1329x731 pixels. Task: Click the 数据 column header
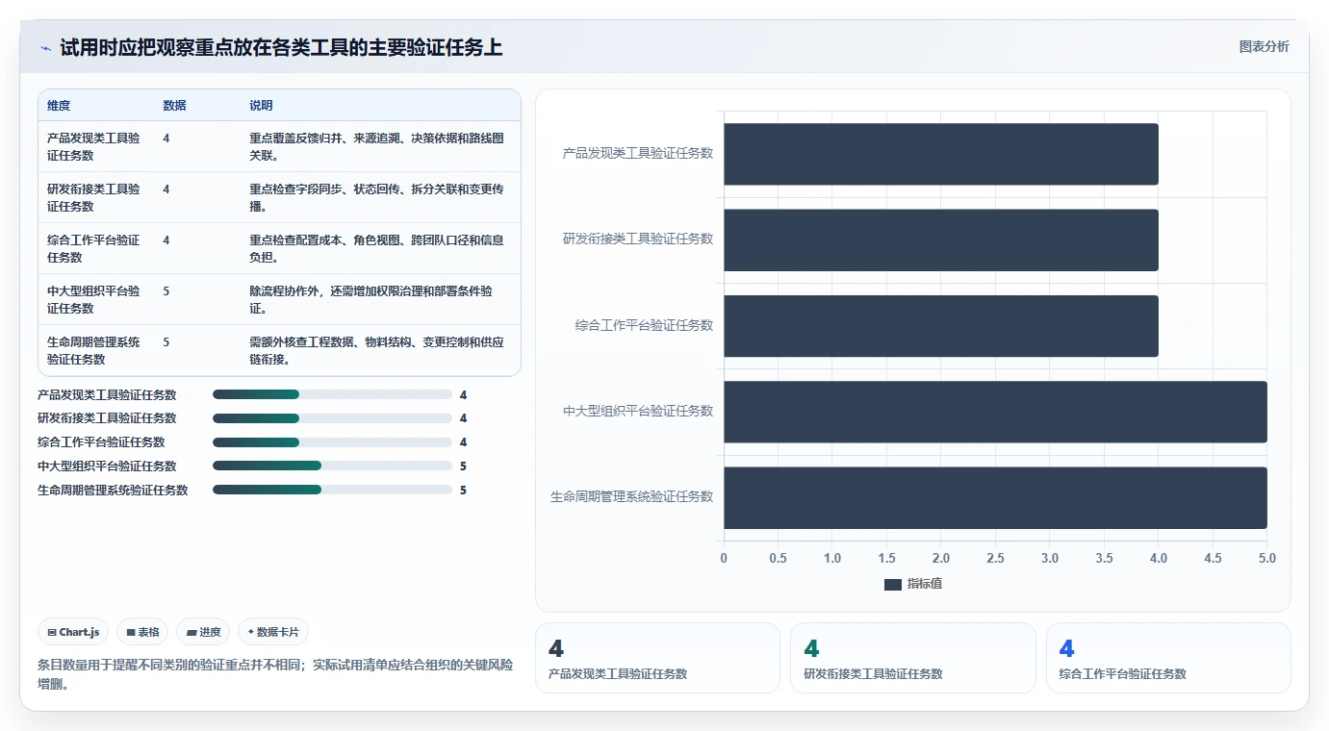coord(174,106)
